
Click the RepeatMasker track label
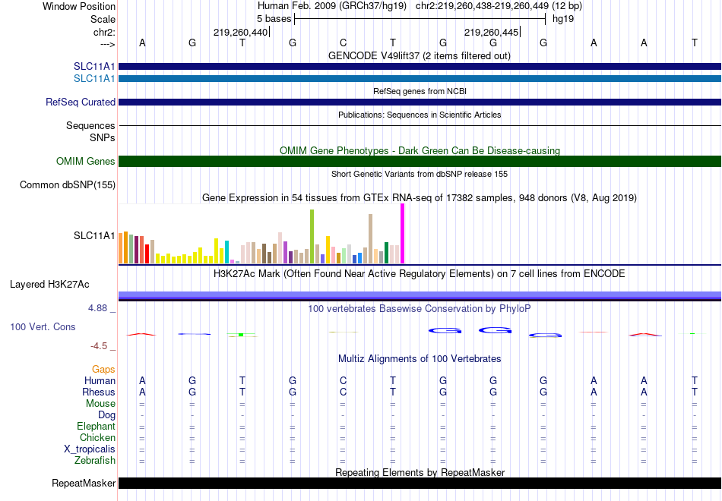click(x=84, y=483)
